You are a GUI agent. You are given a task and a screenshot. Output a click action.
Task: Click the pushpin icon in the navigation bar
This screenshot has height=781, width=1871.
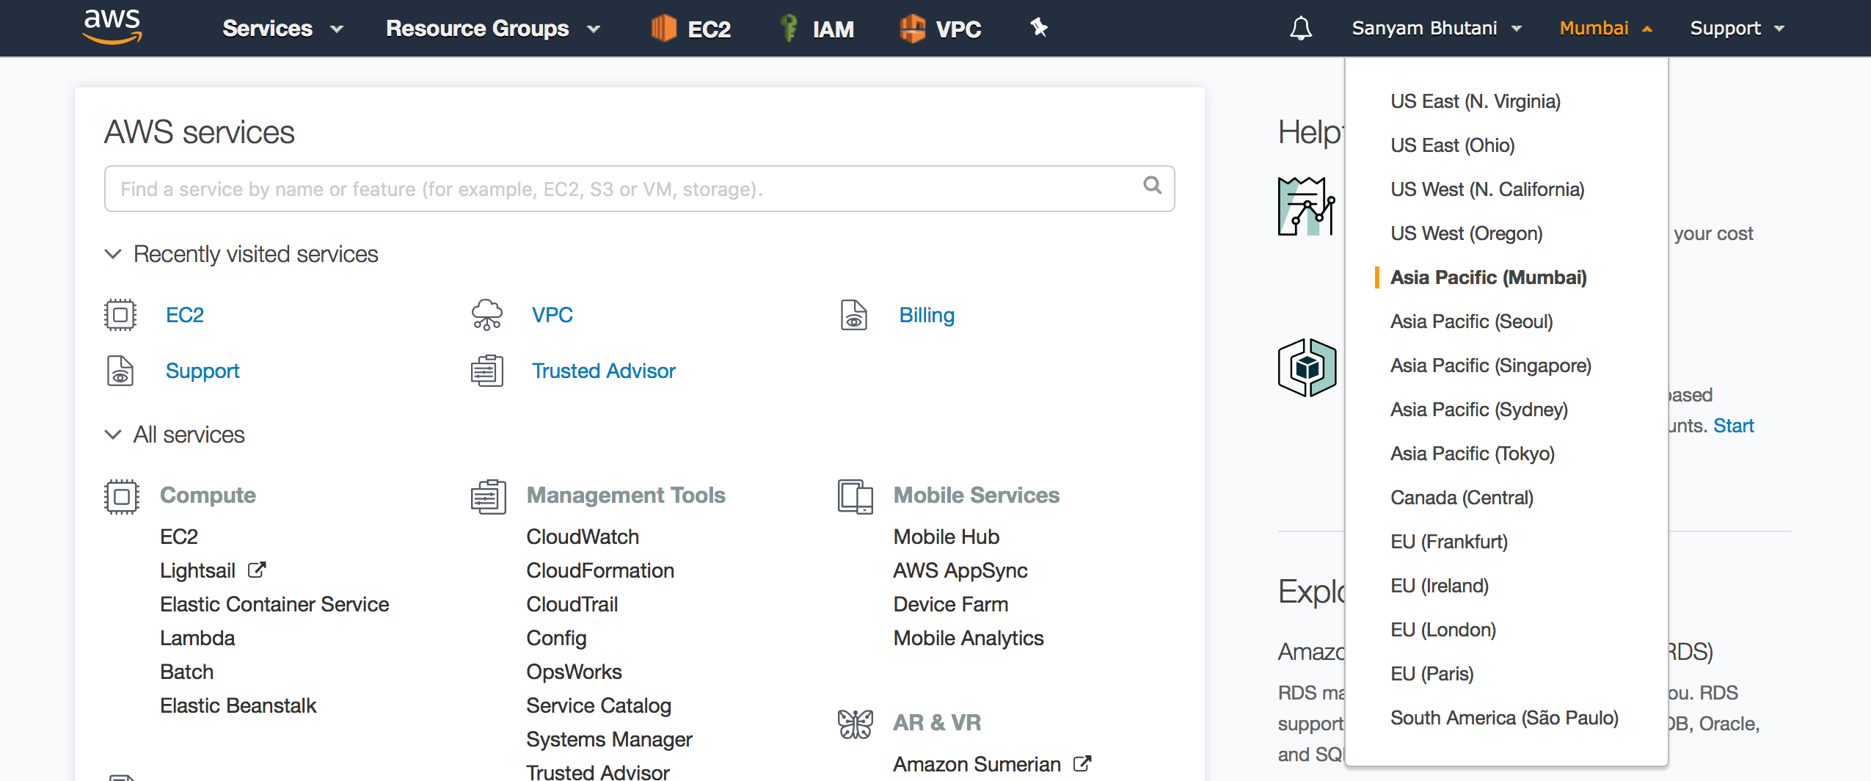coord(1039,28)
